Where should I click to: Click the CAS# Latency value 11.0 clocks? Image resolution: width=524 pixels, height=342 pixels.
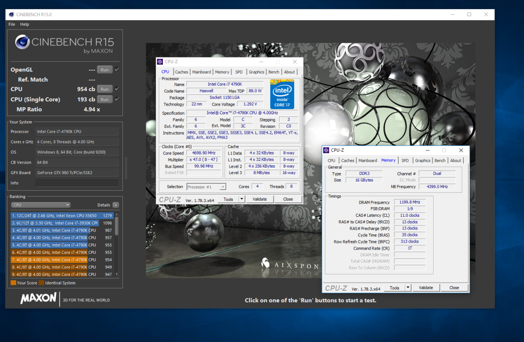coord(410,215)
